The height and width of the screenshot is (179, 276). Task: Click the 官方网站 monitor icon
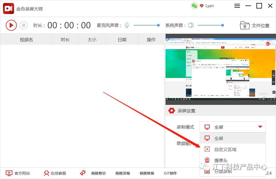9,173
